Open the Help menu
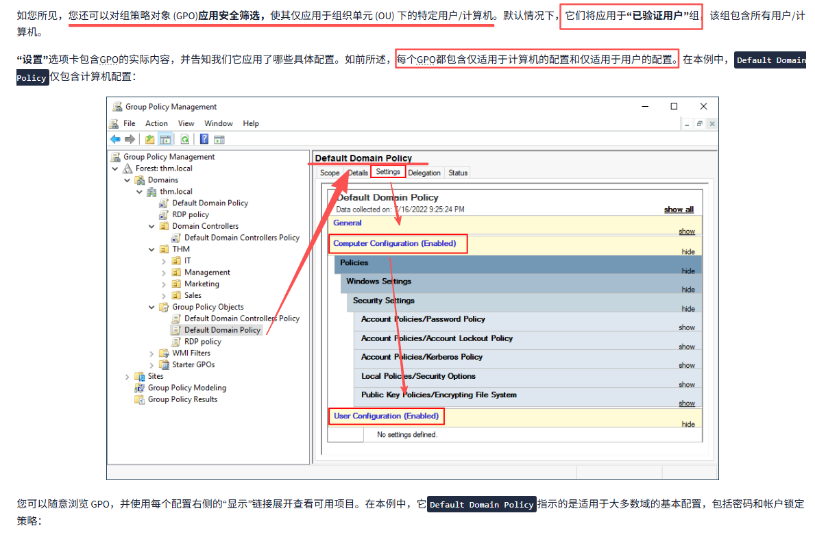Screen dimensions: 815x537 (251, 123)
